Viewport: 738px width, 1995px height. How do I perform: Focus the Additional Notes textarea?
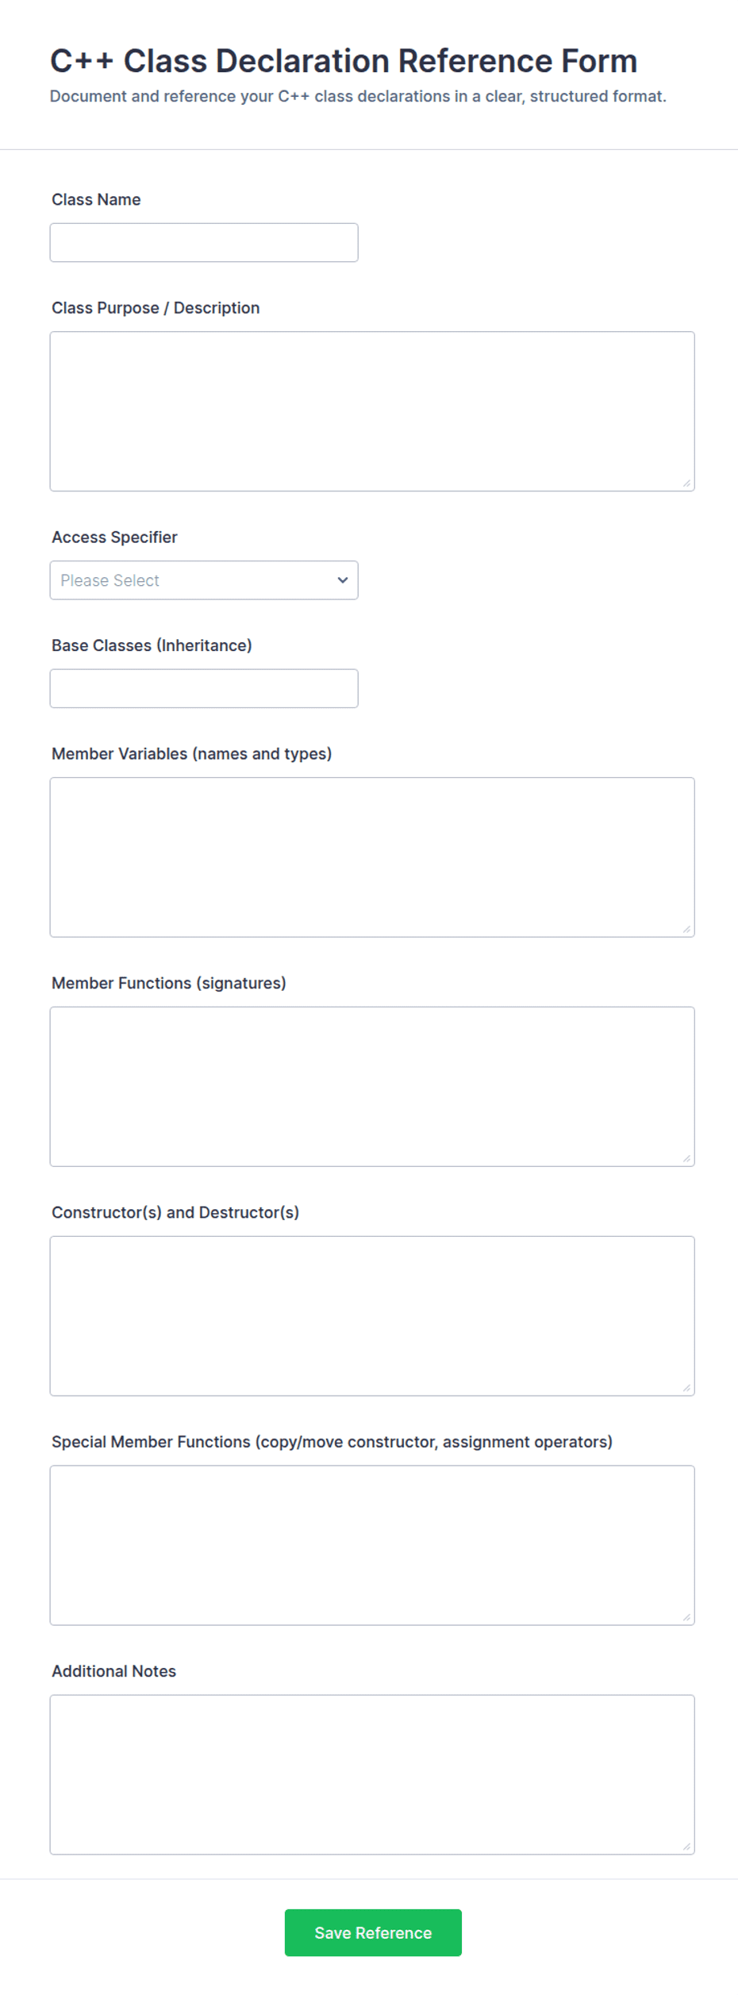pyautogui.click(x=372, y=1774)
